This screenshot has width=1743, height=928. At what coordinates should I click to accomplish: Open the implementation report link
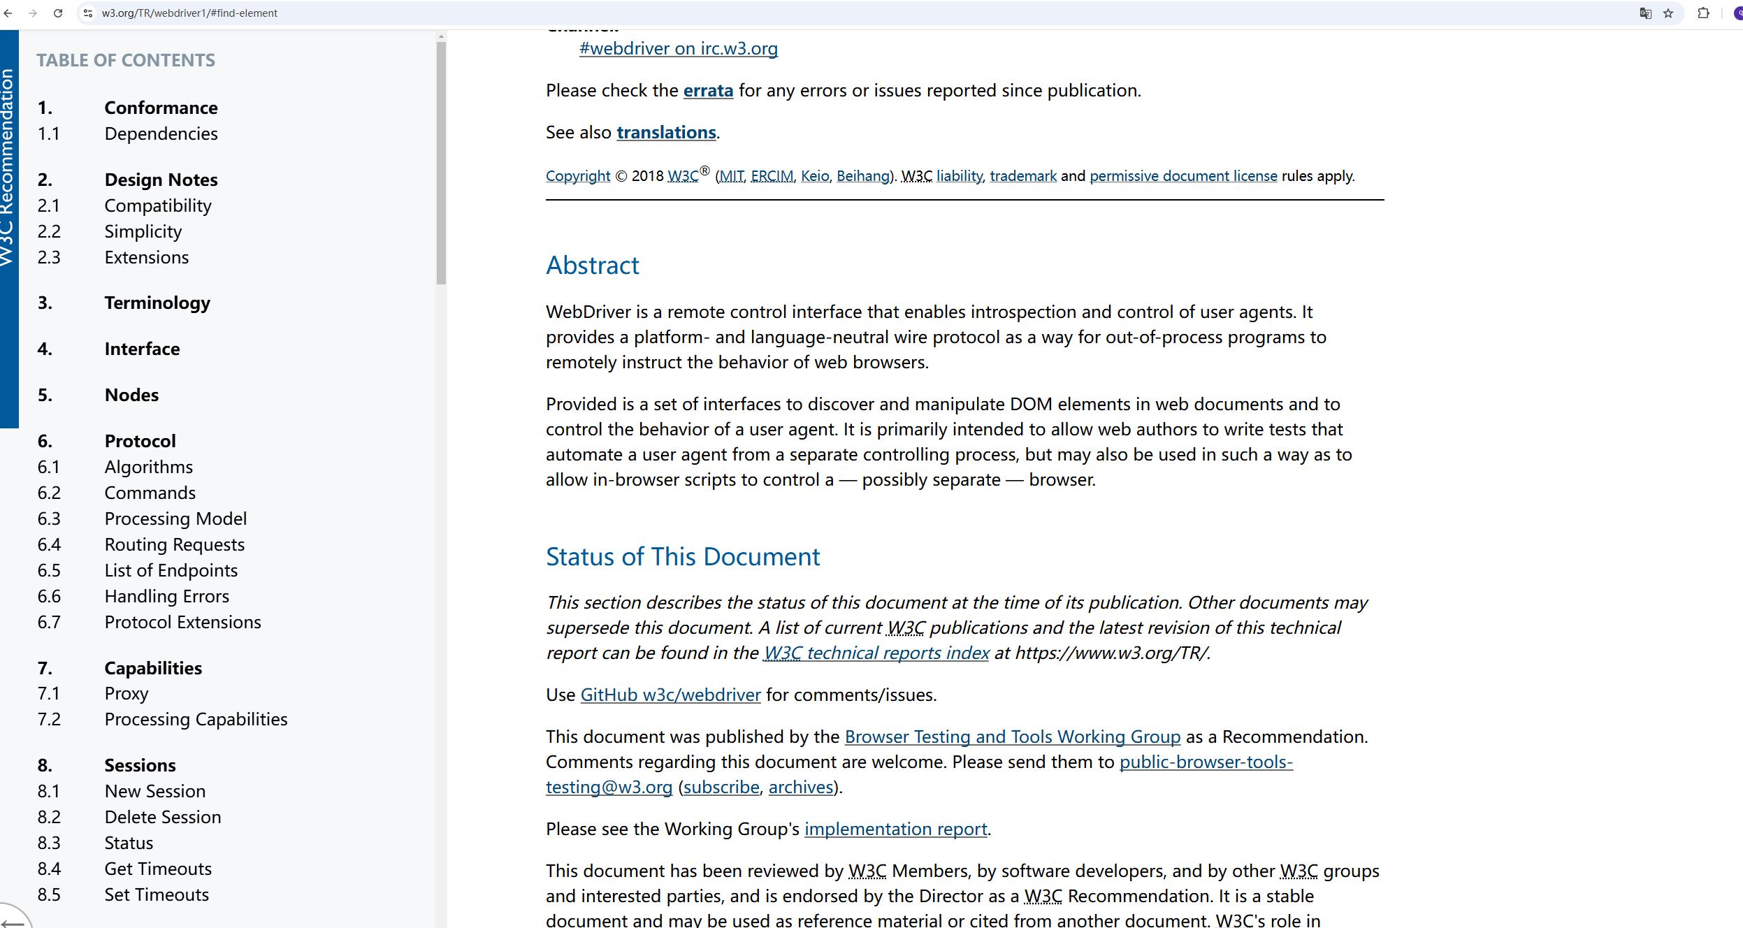pos(895,829)
